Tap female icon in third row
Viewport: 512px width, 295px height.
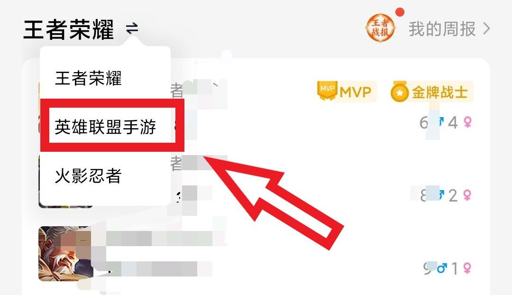[467, 268]
